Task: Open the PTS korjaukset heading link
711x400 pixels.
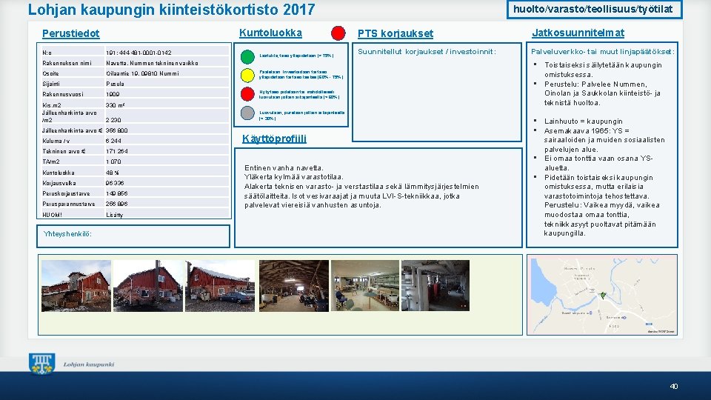Action: point(395,33)
